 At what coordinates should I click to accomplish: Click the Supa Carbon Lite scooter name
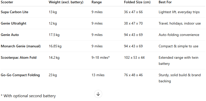[x=14, y=12]
